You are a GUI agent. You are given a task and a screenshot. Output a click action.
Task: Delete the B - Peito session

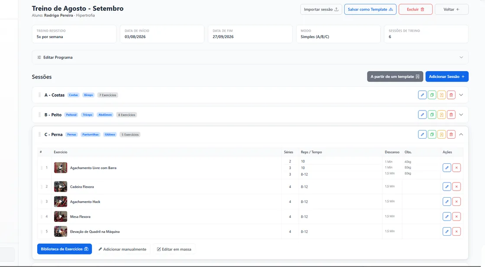451,114
